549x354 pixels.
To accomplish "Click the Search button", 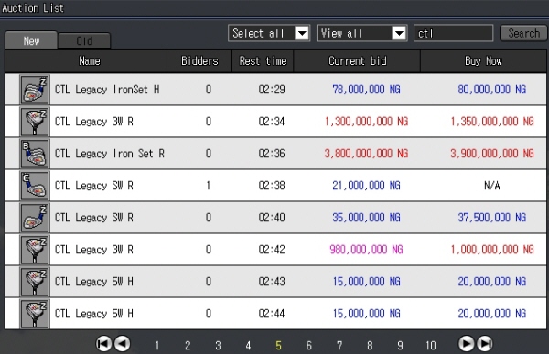I will tap(523, 33).
